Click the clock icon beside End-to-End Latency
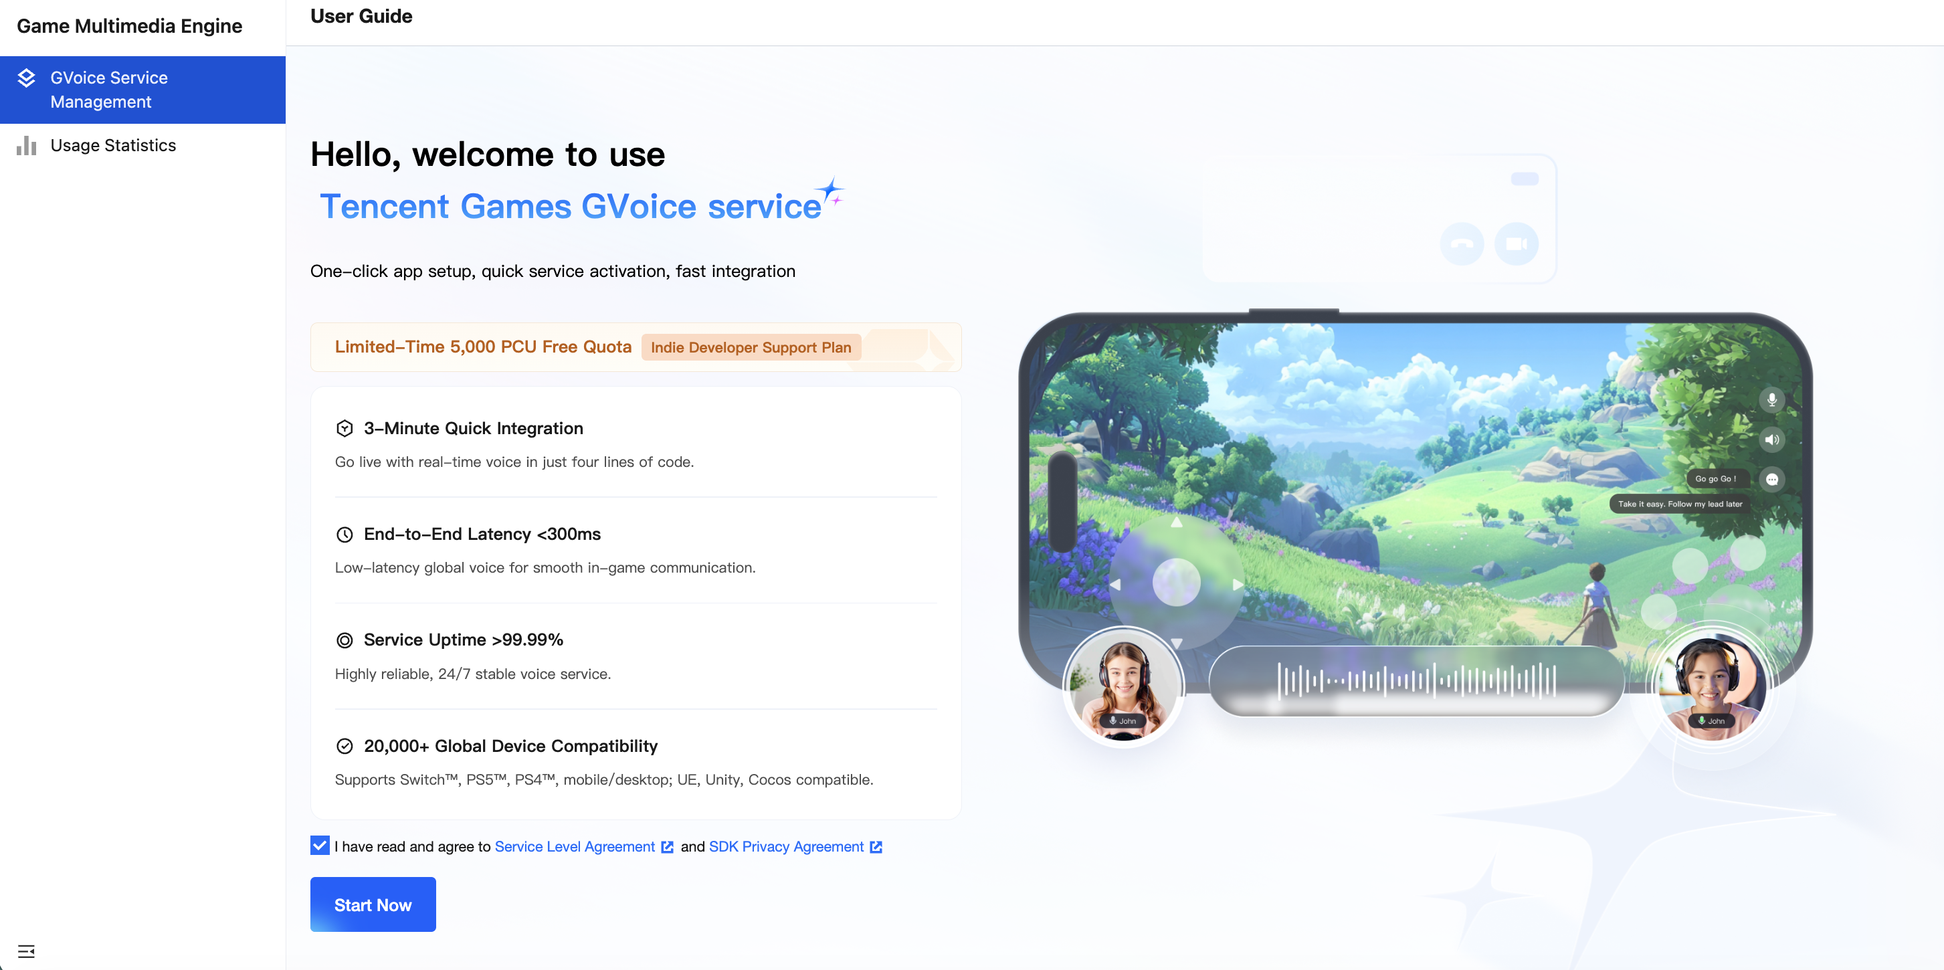The height and width of the screenshot is (970, 1944). click(x=344, y=535)
